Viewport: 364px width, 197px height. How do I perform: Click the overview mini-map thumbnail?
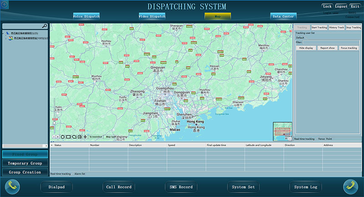pyautogui.click(x=283, y=131)
